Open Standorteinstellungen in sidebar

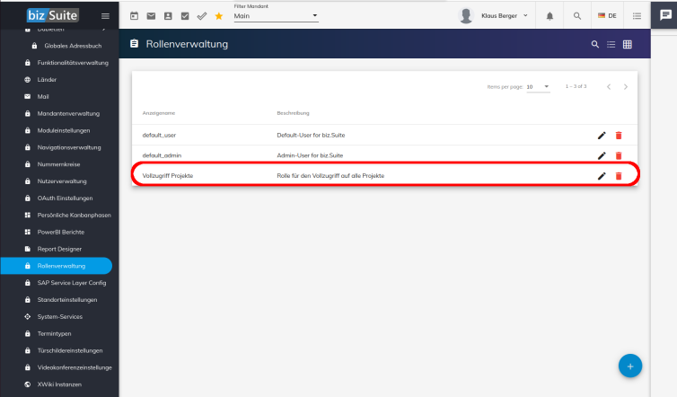click(67, 300)
